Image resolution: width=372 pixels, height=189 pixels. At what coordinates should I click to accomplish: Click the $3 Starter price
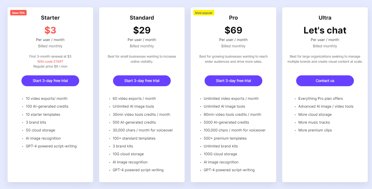tap(50, 30)
